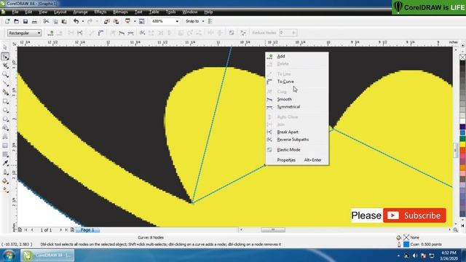Cut selection with the scissors icon

(46, 21)
